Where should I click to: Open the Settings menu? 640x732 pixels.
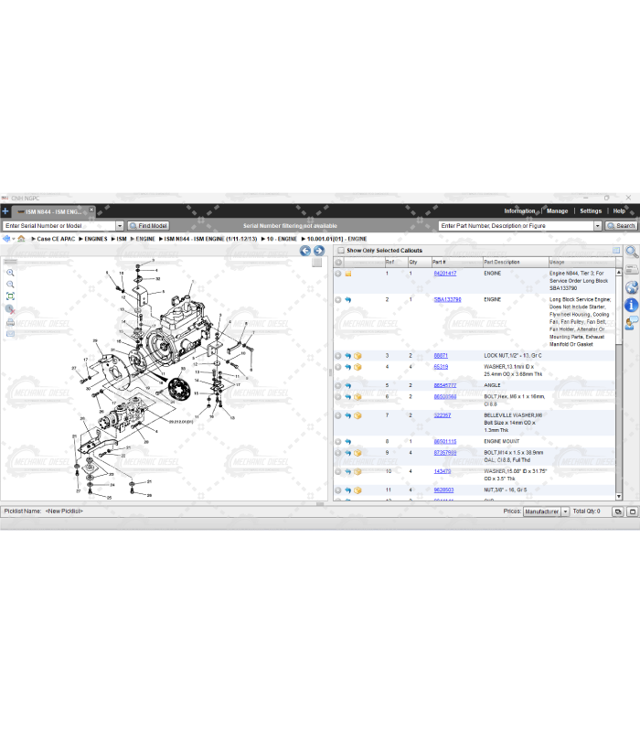pos(591,211)
